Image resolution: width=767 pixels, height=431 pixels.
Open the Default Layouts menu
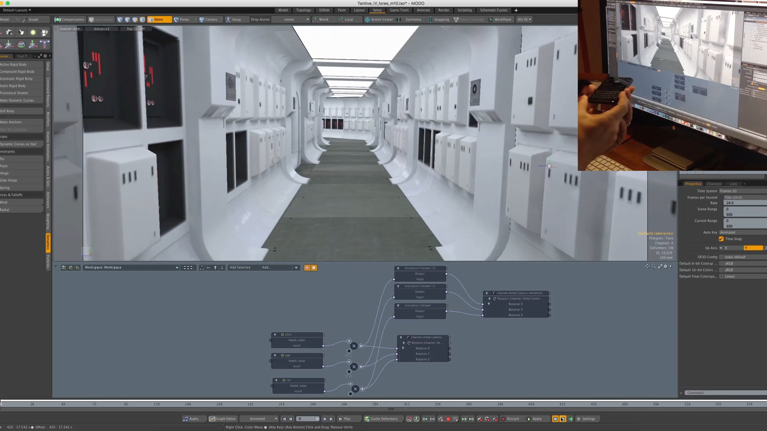point(17,10)
